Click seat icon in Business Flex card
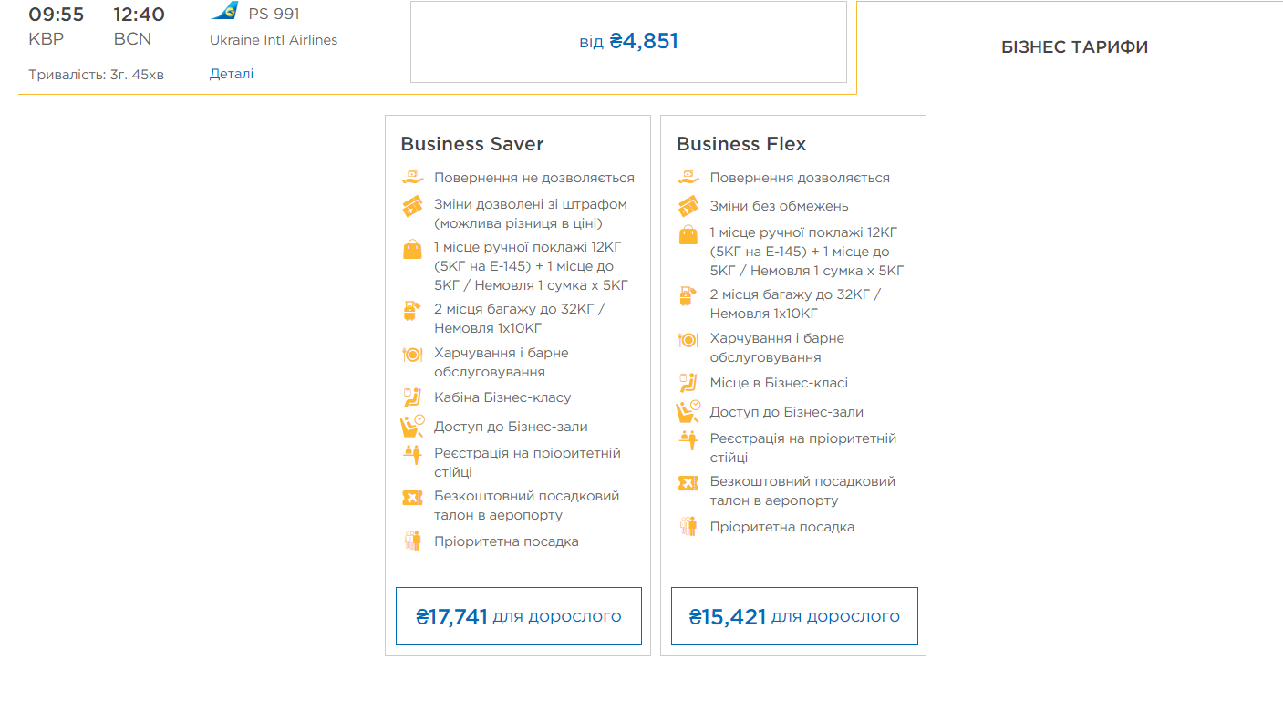The image size is (1283, 701). click(688, 383)
